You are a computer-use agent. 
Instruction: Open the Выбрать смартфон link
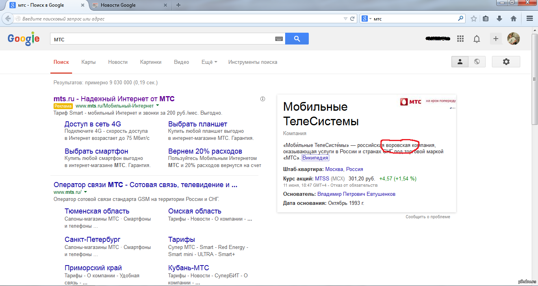[x=96, y=151]
